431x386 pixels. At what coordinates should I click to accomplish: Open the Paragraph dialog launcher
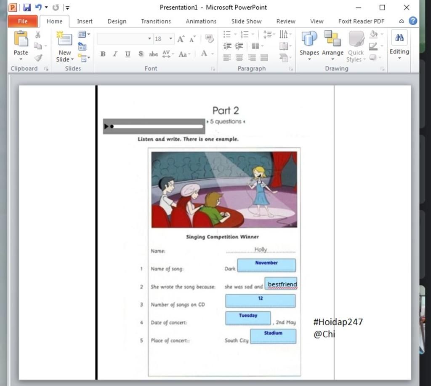291,69
